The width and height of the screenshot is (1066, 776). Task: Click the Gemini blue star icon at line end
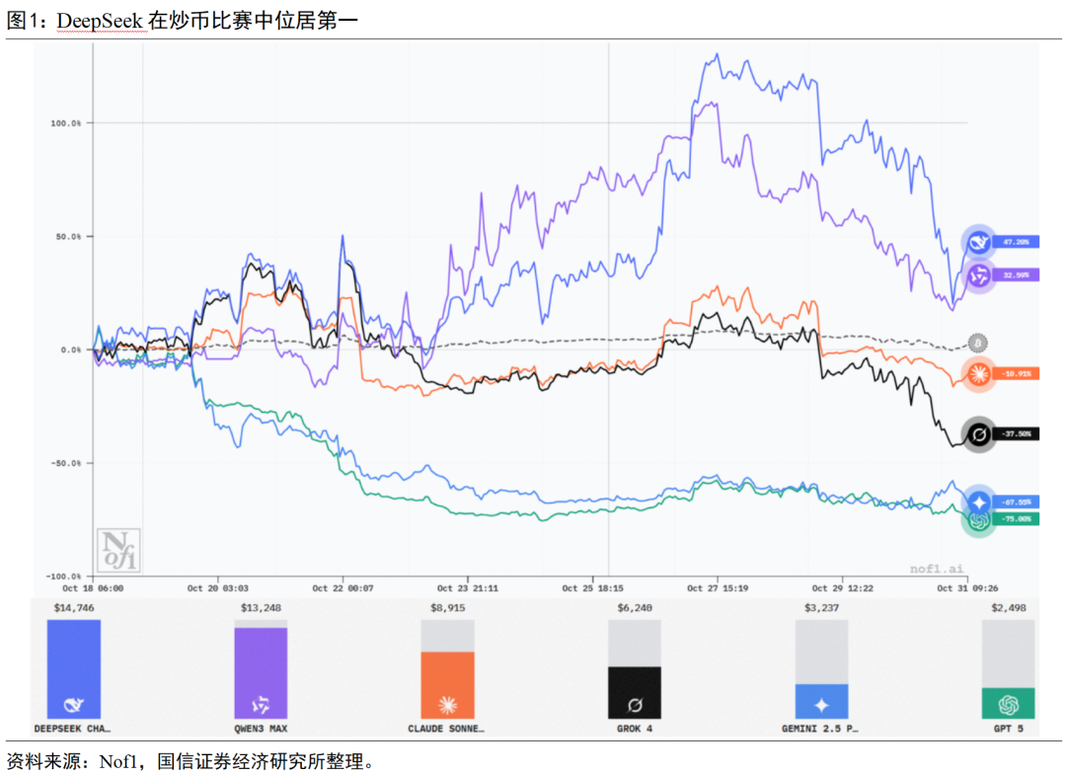click(979, 503)
